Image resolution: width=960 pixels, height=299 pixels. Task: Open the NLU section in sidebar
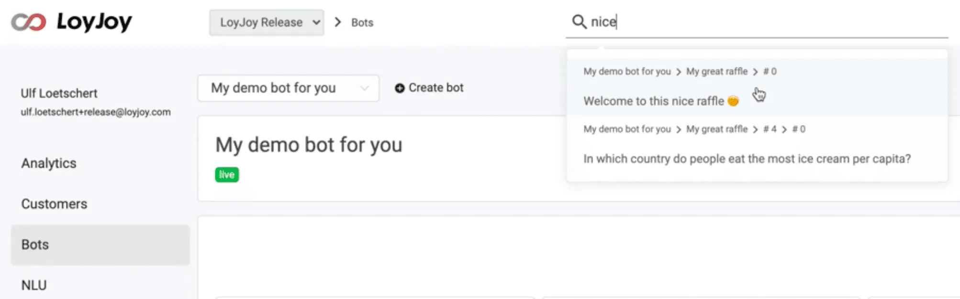coord(34,285)
